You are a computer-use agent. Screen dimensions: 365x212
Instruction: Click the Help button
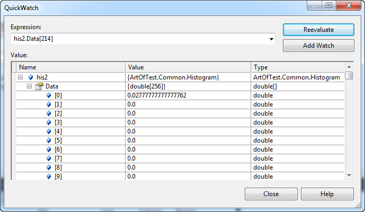(327, 194)
